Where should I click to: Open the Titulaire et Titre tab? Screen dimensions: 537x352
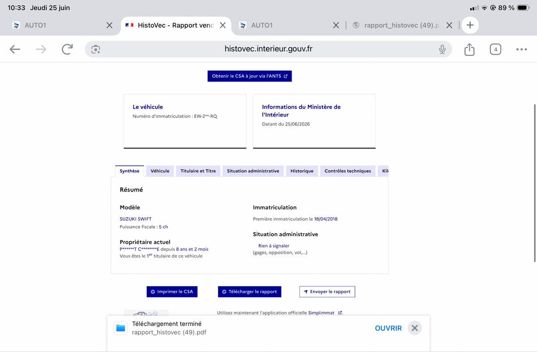[x=198, y=171]
